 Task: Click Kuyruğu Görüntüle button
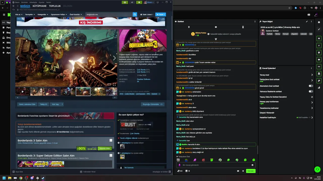click(x=153, y=104)
